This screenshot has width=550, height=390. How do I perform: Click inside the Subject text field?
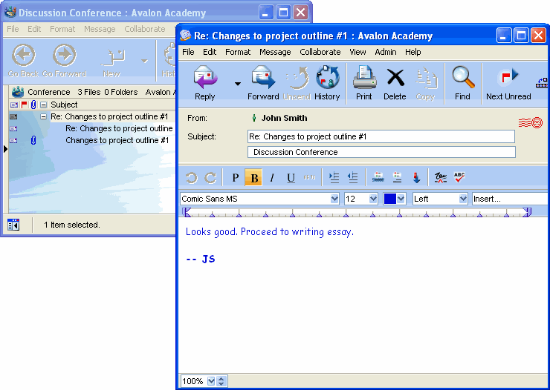[x=381, y=136]
